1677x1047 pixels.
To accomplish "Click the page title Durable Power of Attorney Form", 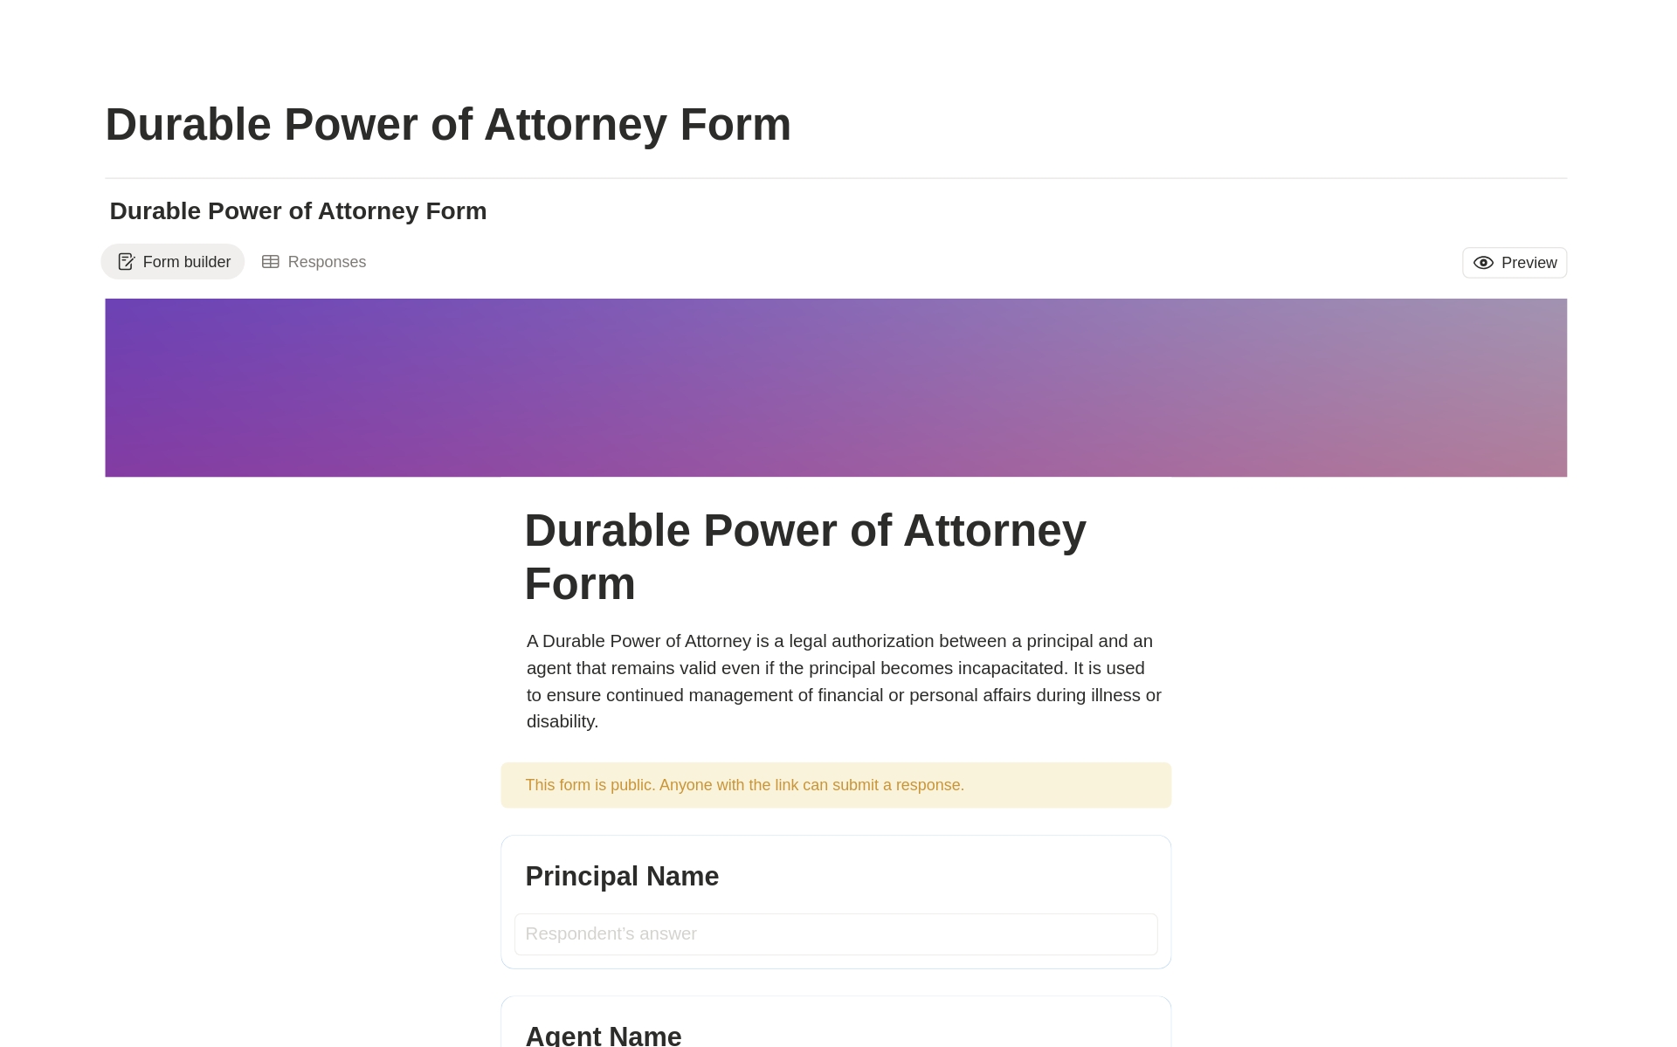I will tap(448, 123).
